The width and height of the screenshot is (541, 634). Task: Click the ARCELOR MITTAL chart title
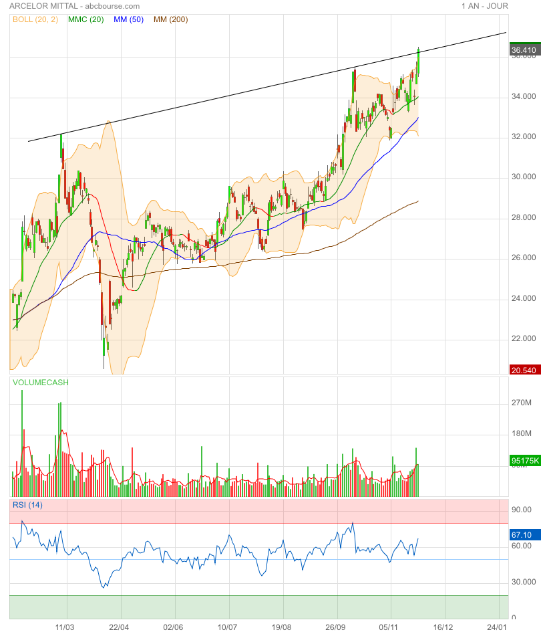(74, 6)
